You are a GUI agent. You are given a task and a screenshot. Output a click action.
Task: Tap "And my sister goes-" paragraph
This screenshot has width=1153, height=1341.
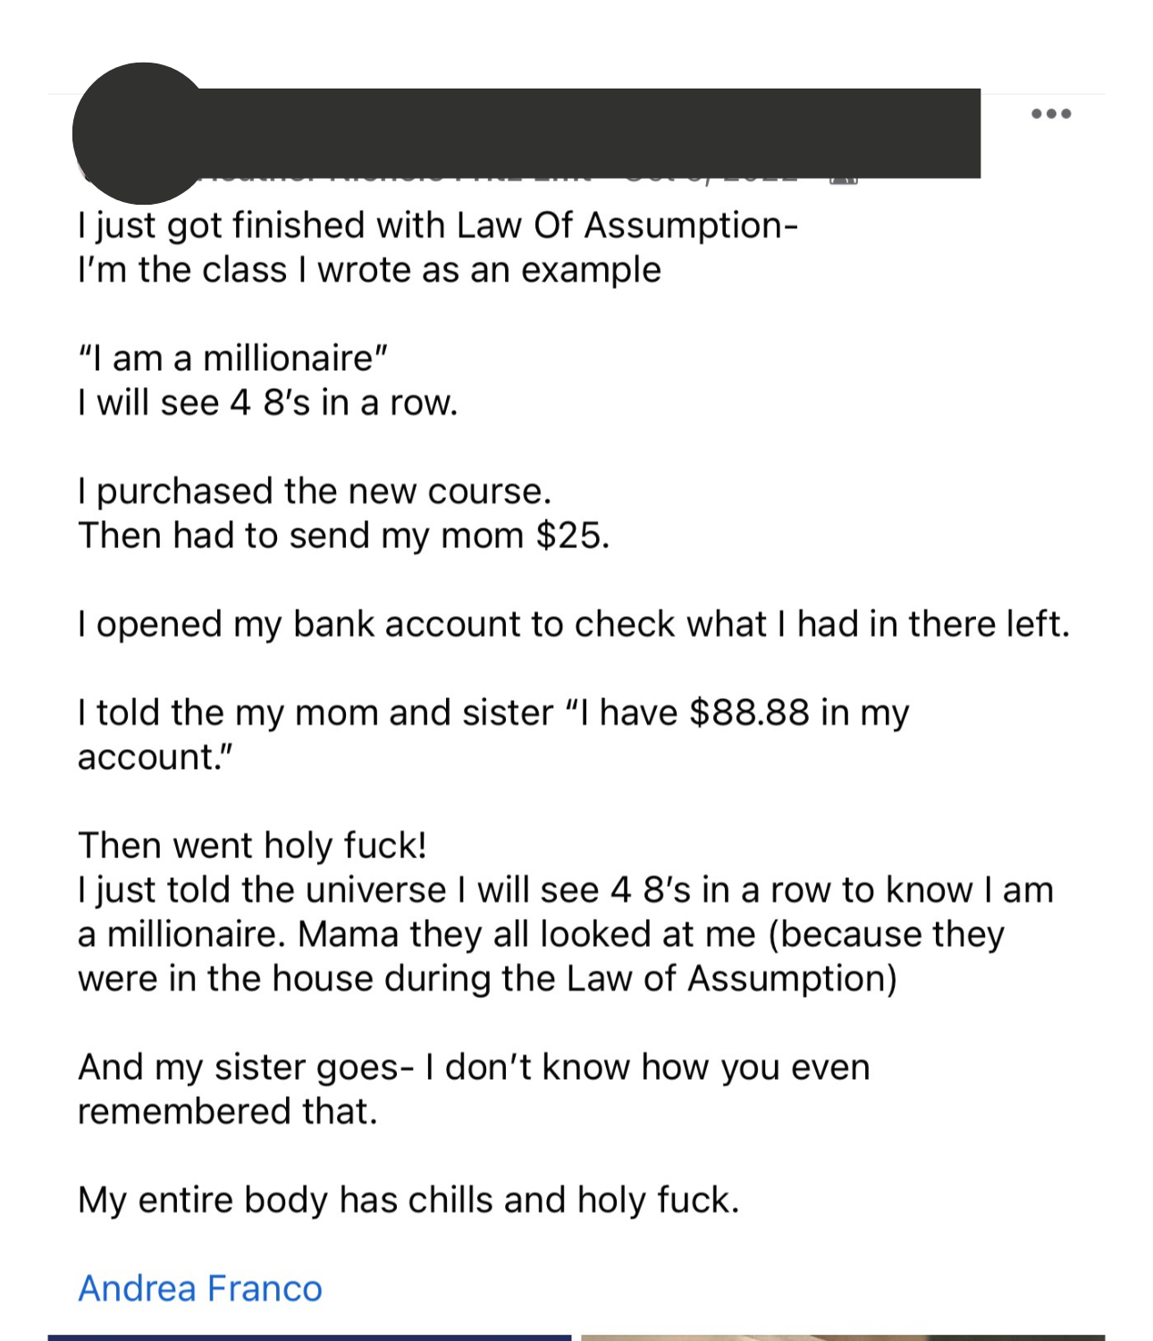tap(474, 1089)
